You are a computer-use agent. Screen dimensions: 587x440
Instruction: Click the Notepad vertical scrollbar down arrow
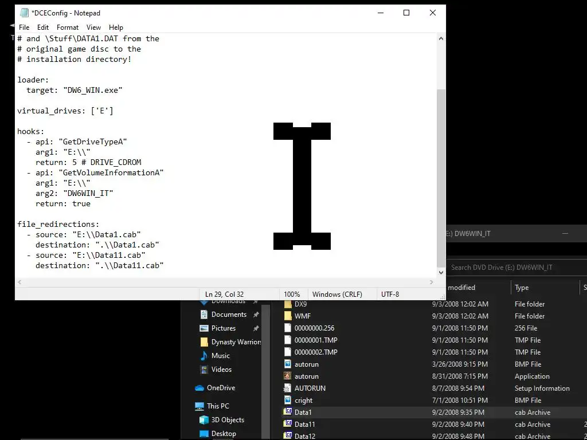click(441, 272)
